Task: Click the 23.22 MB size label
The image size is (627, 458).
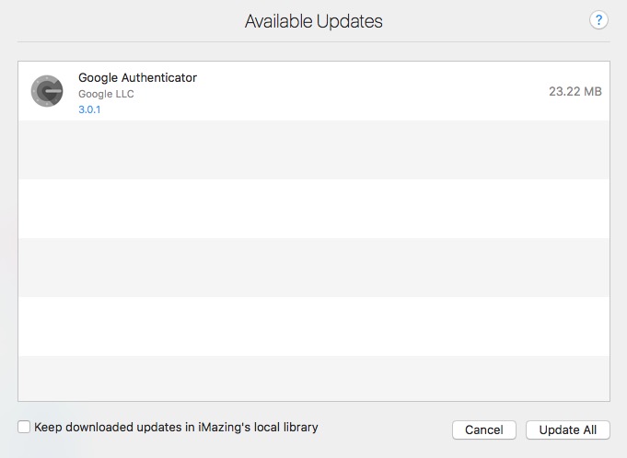Action: pyautogui.click(x=575, y=91)
